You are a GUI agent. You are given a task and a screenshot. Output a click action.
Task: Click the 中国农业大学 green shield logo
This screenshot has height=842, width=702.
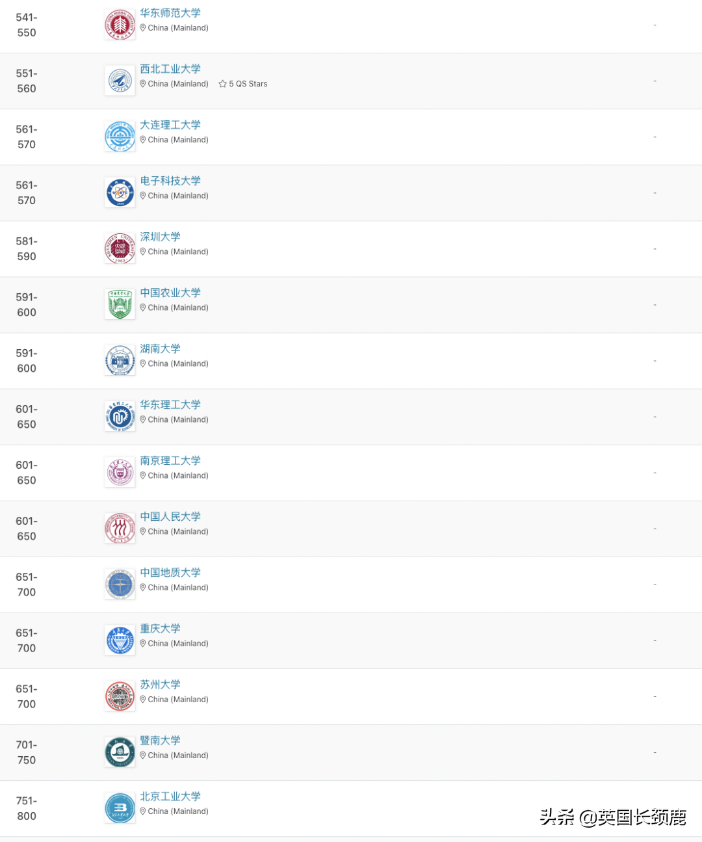point(120,305)
